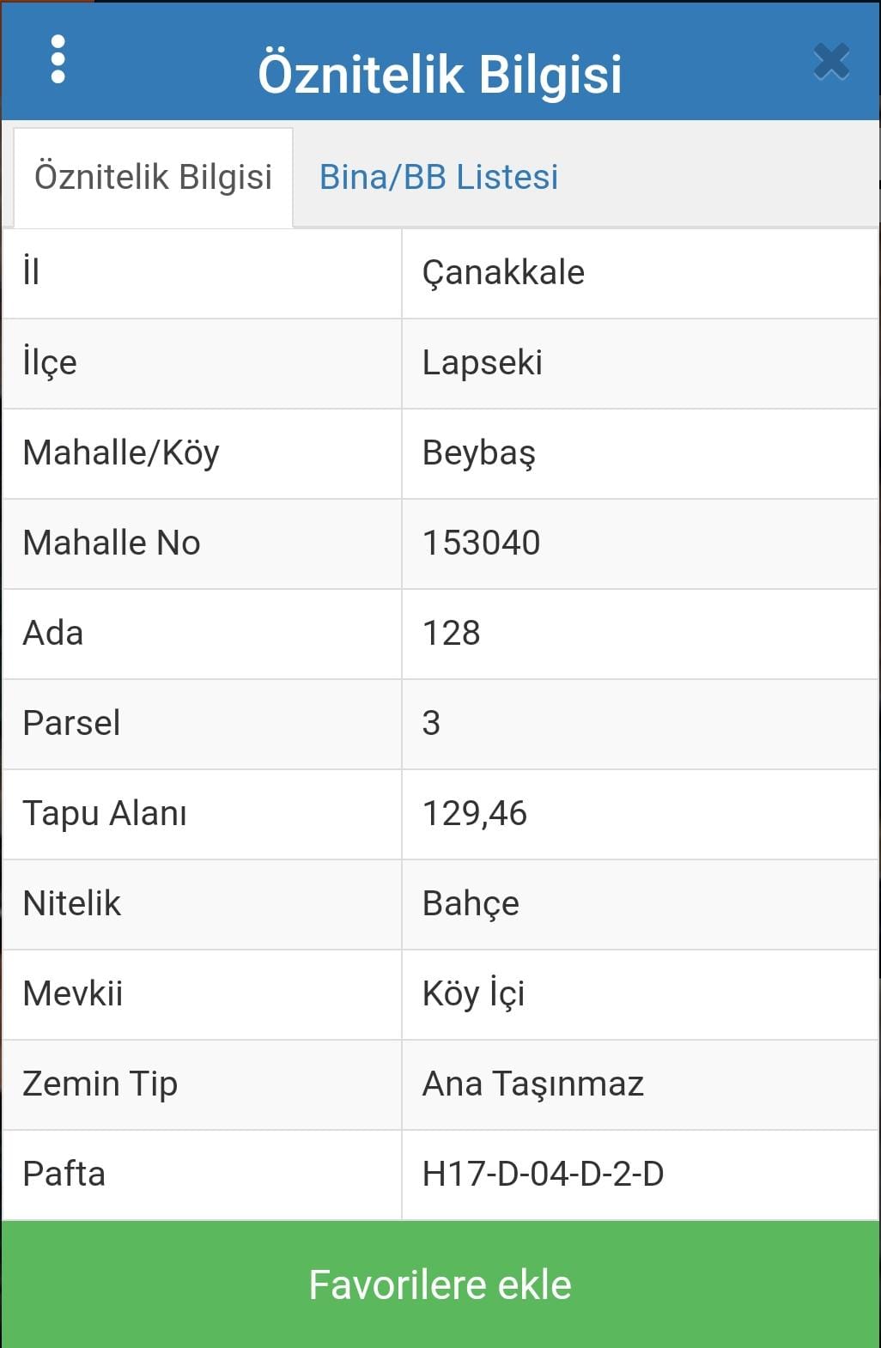Click the Favorilere ekle button
Screen dimensions: 881x1348
[440, 1284]
